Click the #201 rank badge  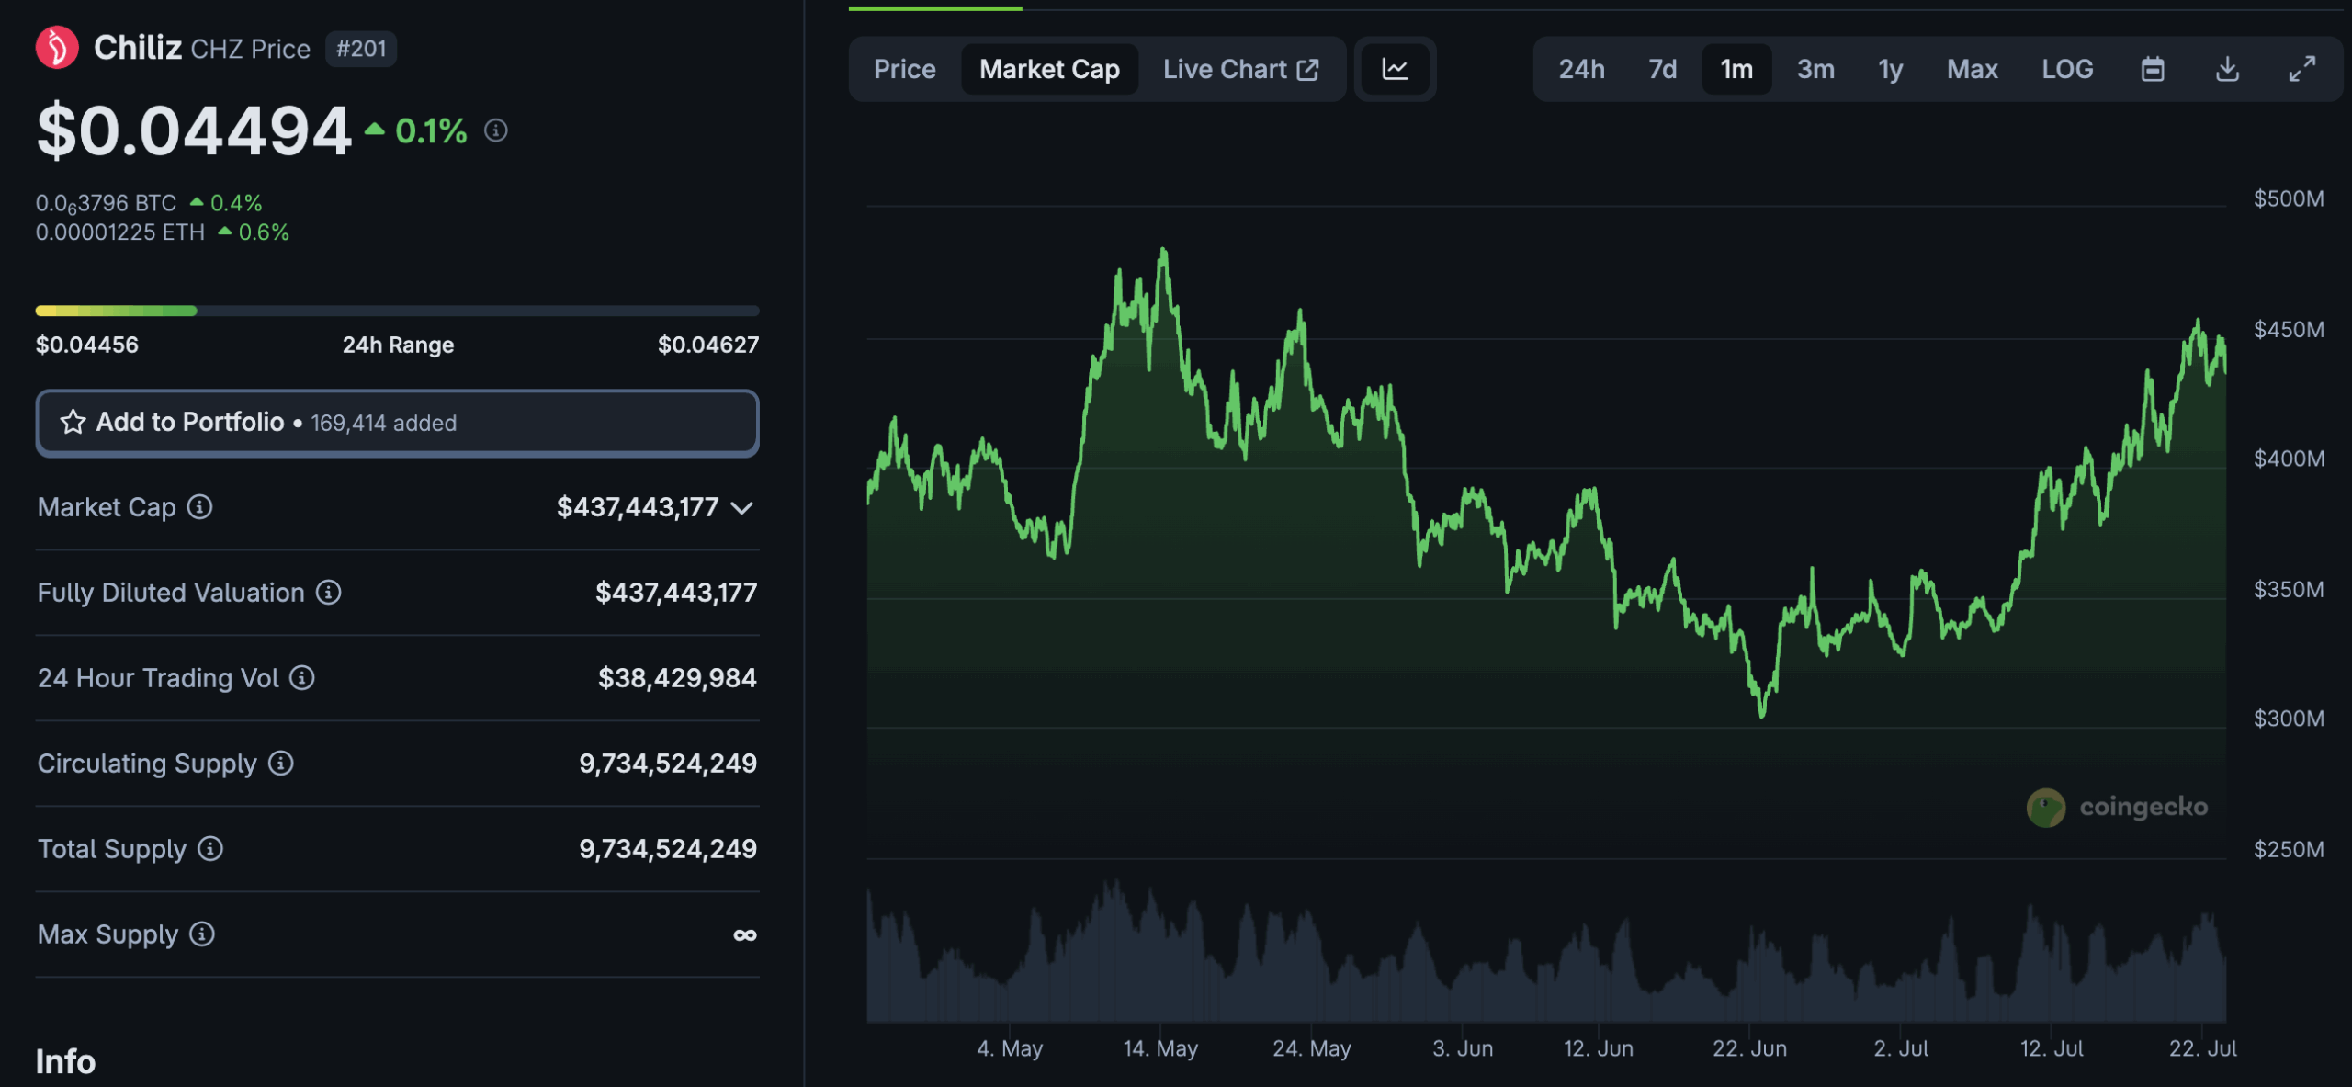pos(361,49)
